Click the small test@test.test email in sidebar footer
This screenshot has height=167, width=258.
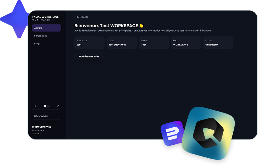click(x=38, y=130)
